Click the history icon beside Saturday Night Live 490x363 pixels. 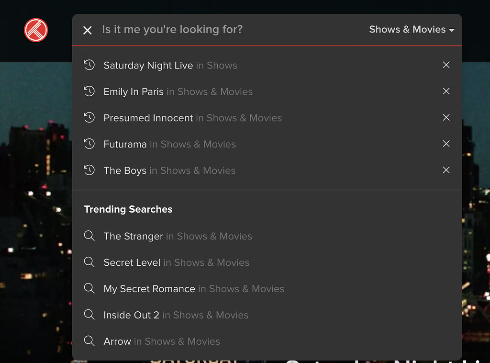tap(89, 65)
